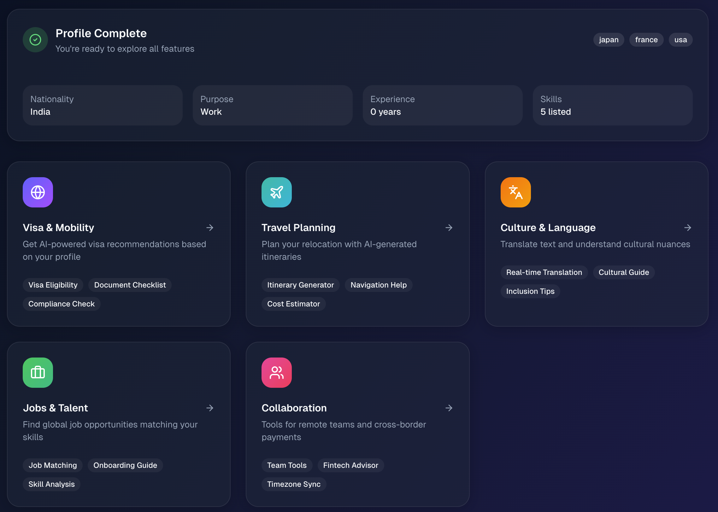Choose the Itinerary Generator chip
Viewport: 718px width, 512px height.
tap(300, 285)
